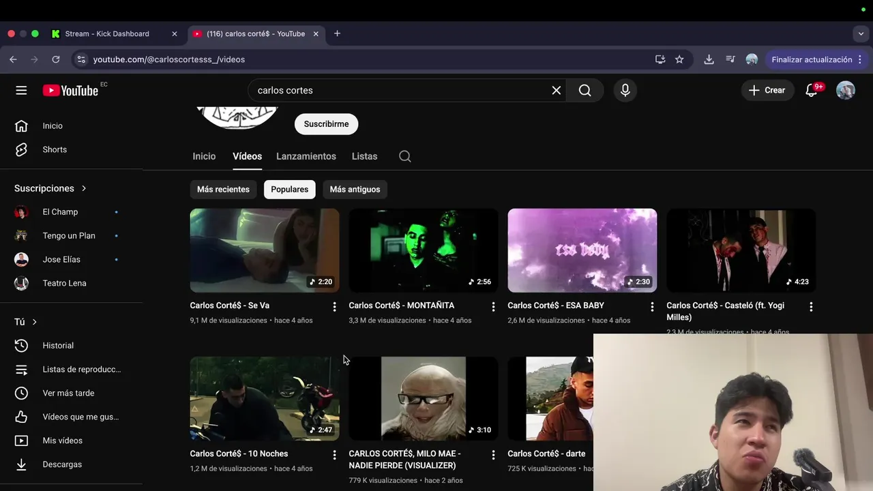Image resolution: width=873 pixels, height=491 pixels.
Task: Click the browser address bar URL
Action: [x=169, y=59]
